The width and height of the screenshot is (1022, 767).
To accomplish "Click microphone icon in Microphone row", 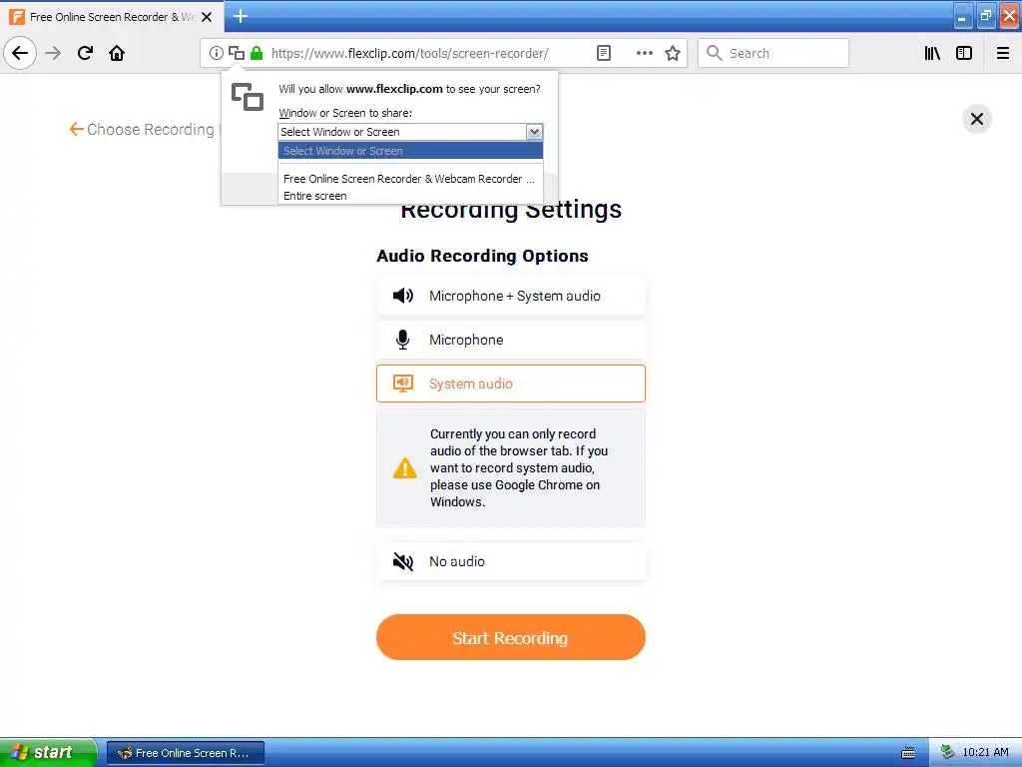I will tap(403, 340).
